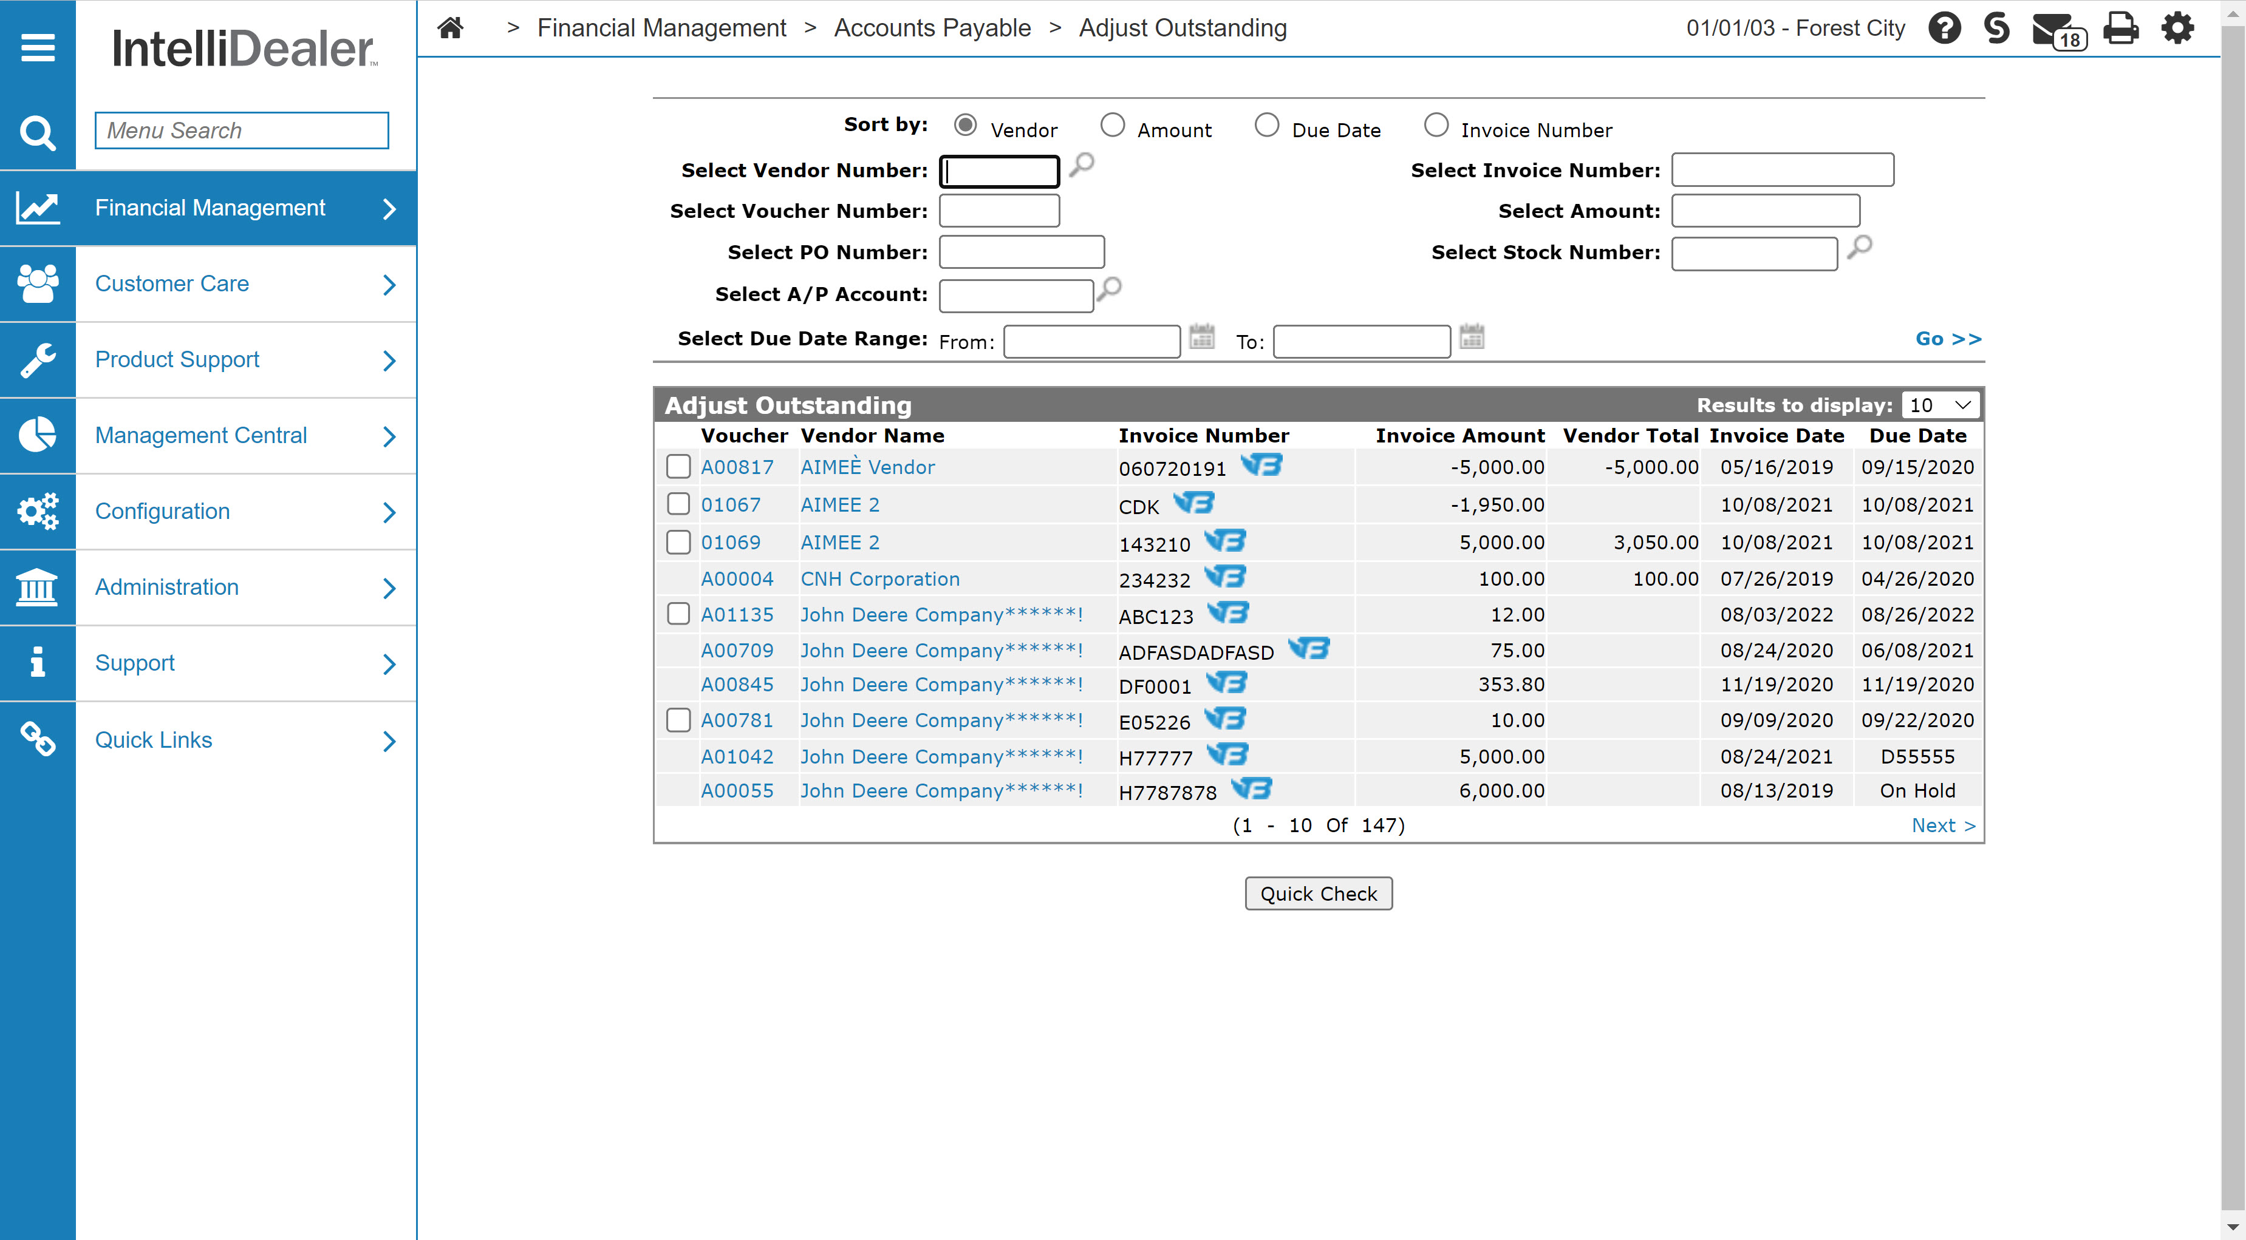The width and height of the screenshot is (2246, 1240).
Task: Click invoice icon beside CDK
Action: tap(1193, 503)
